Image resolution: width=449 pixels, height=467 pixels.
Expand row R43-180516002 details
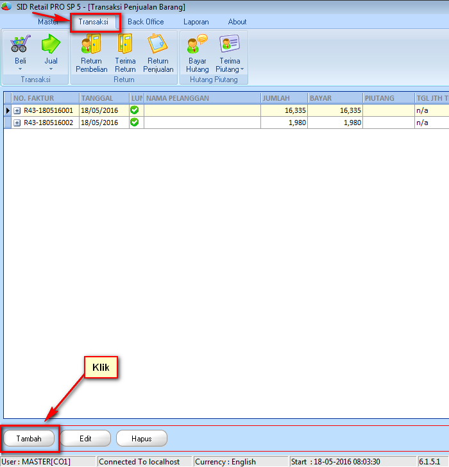[x=17, y=123]
